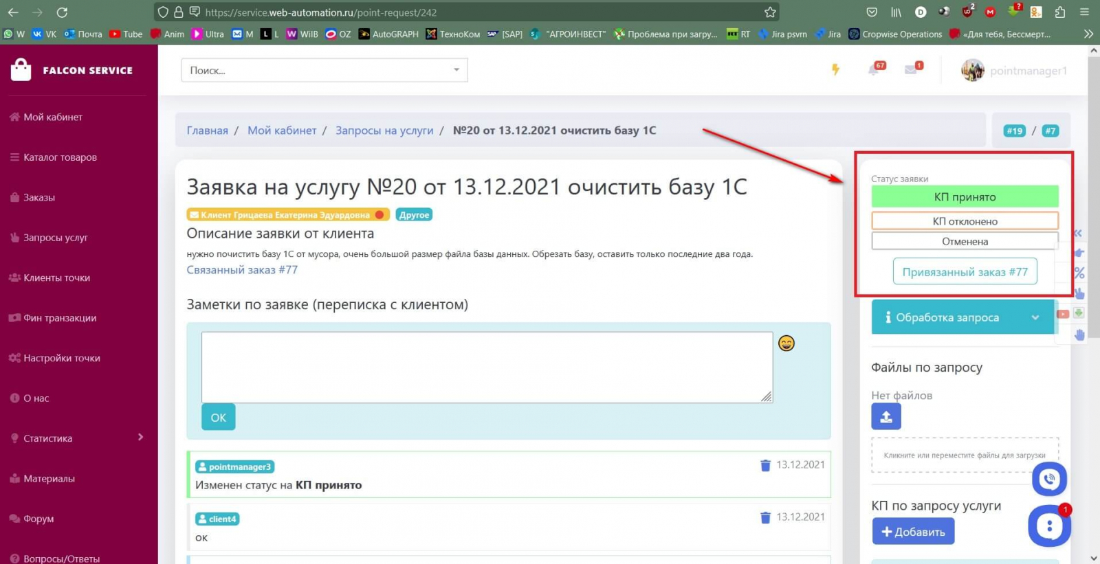Show more bookmarks with double arrow
The image size is (1100, 564).
coord(1088,34)
